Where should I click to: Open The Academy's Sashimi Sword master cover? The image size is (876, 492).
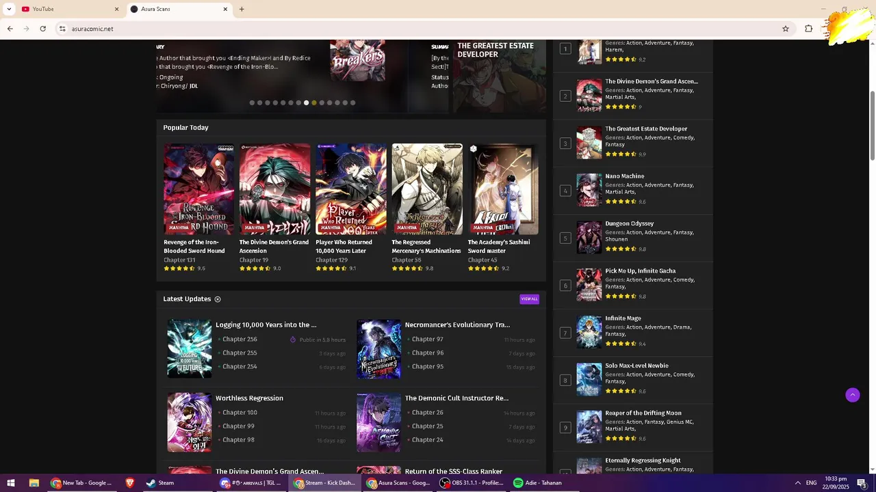503,189
